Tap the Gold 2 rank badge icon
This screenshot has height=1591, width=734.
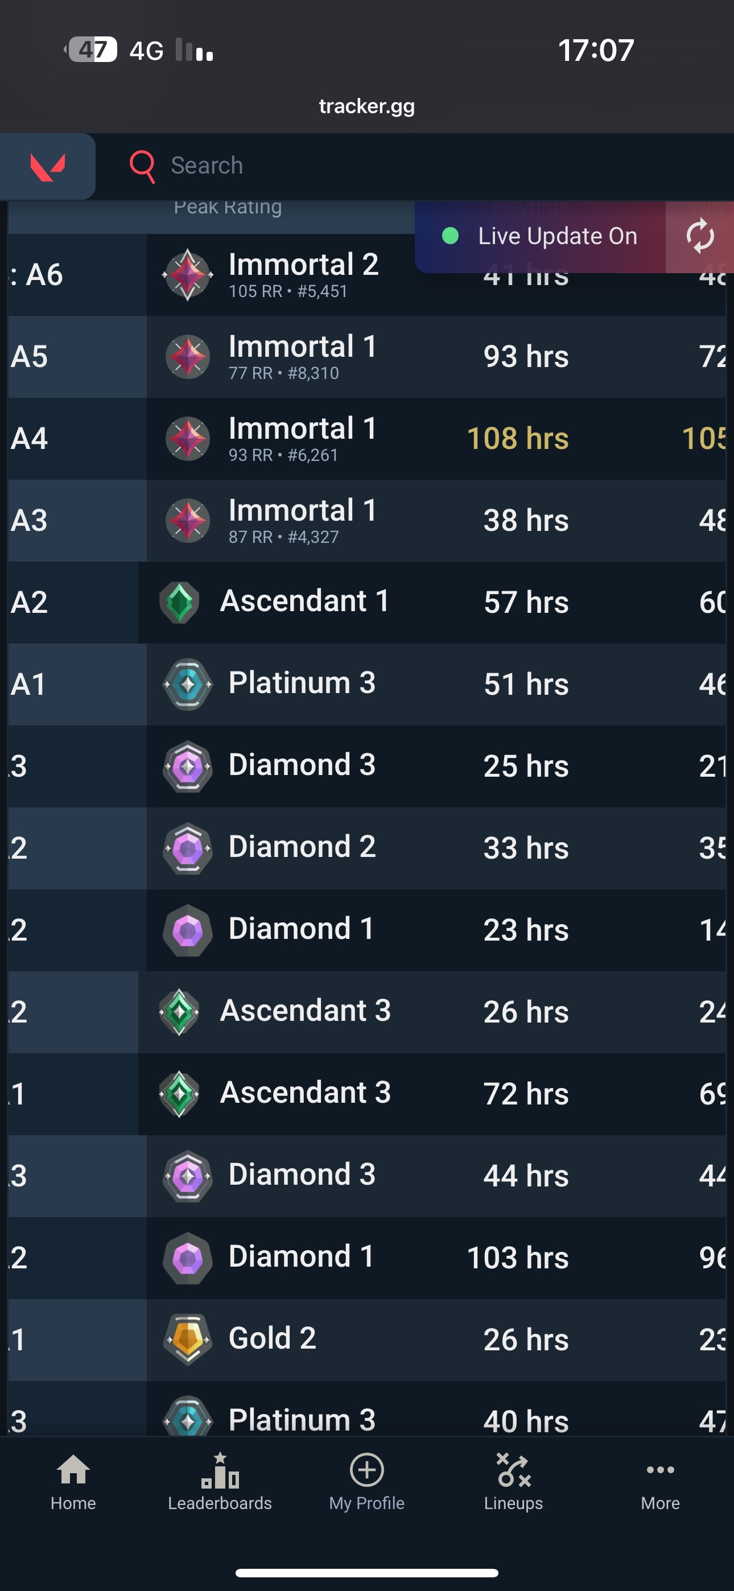188,1339
